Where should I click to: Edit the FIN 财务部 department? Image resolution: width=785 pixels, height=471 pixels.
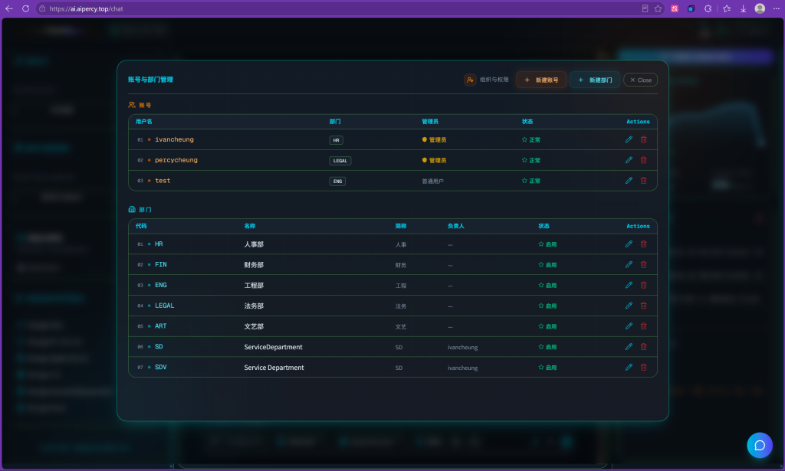629,264
